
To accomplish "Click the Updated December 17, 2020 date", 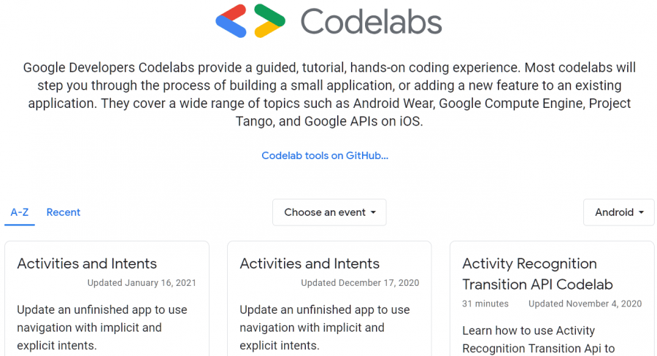I will tap(360, 283).
